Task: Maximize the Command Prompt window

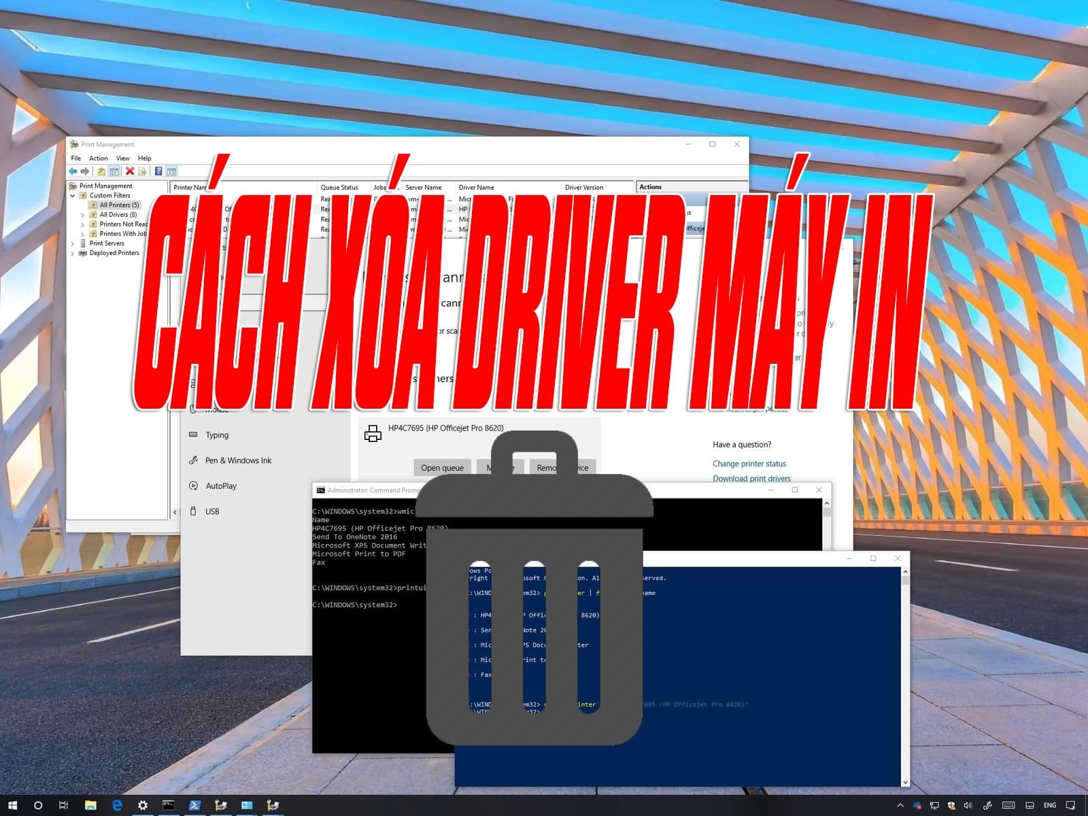Action: click(x=794, y=490)
